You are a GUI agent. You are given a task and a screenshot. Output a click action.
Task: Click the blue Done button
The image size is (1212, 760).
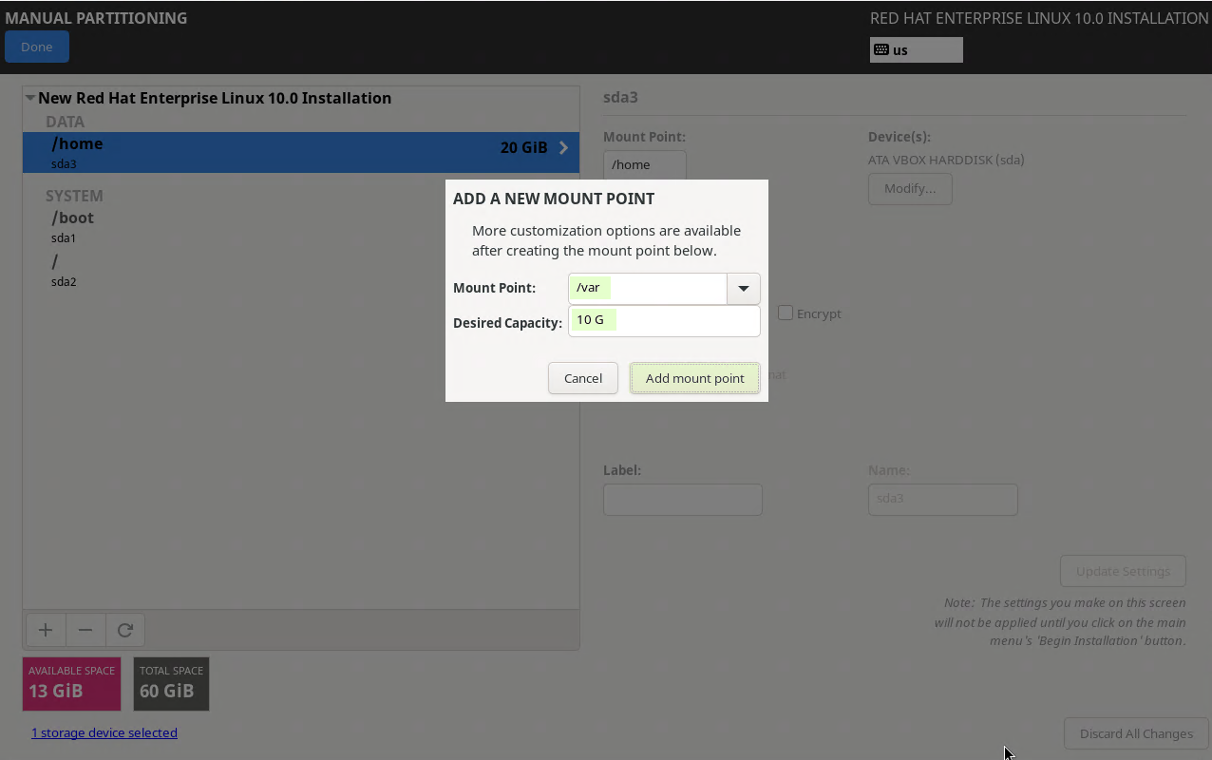tap(37, 47)
